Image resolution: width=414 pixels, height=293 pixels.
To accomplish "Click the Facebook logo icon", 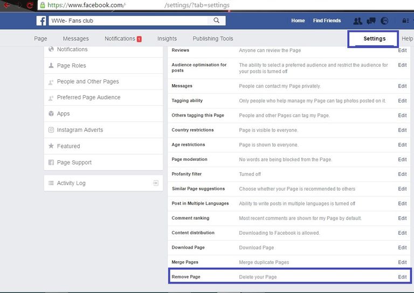I will 42,21.
